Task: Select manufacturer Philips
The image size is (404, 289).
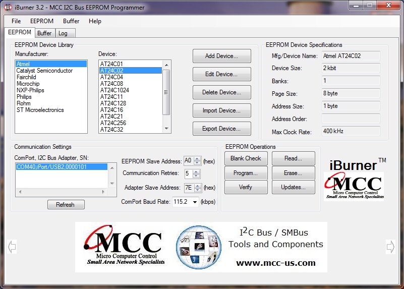Action: click(51, 97)
